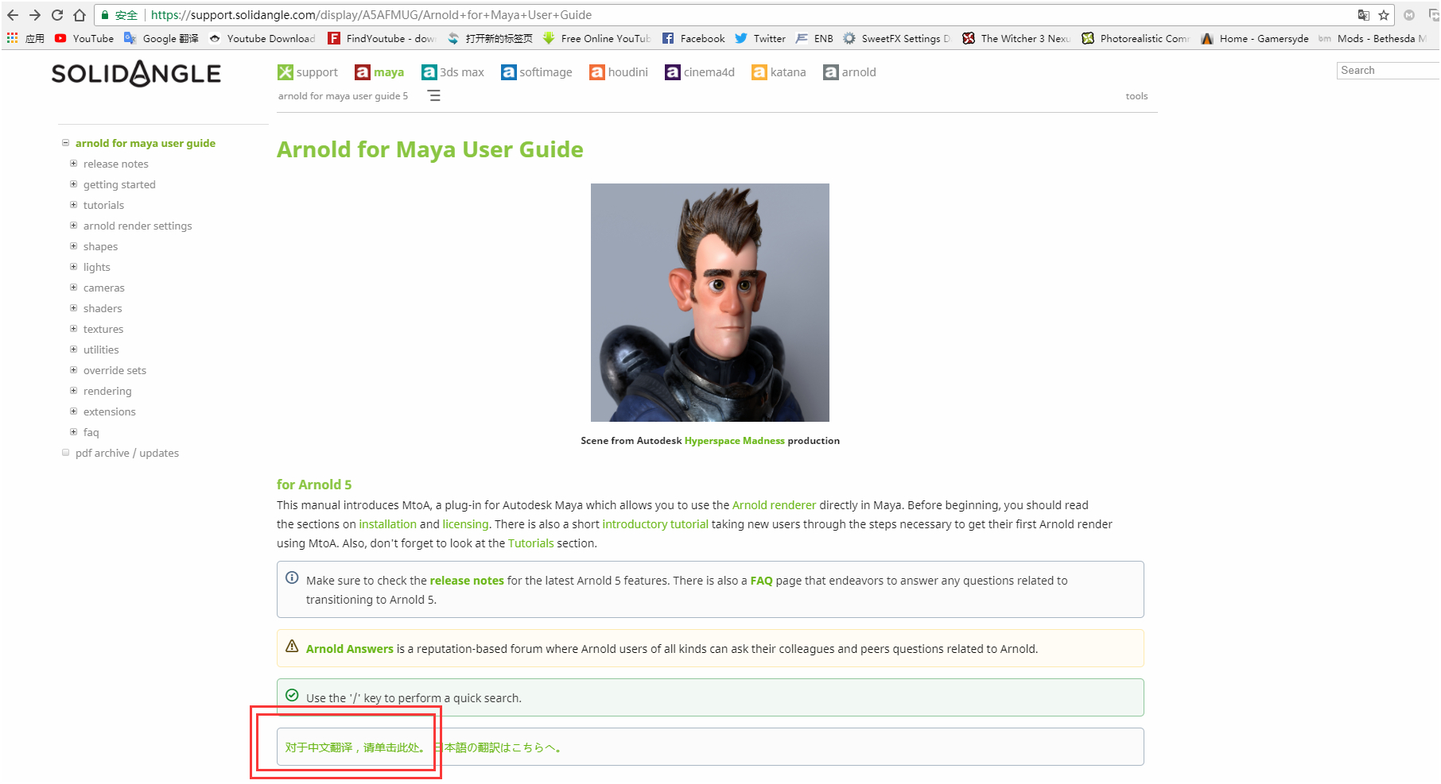Switch to the maya documentation tab
This screenshot has height=784, width=1441.
379,72
